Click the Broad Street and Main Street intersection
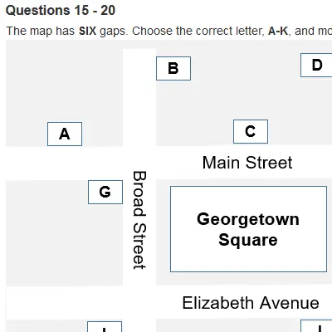 pos(139,163)
